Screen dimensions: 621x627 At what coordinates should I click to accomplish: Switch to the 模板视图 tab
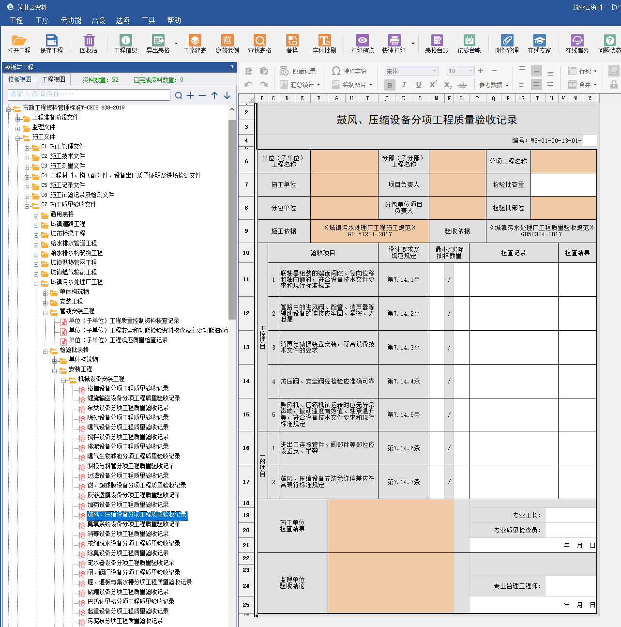[20, 79]
